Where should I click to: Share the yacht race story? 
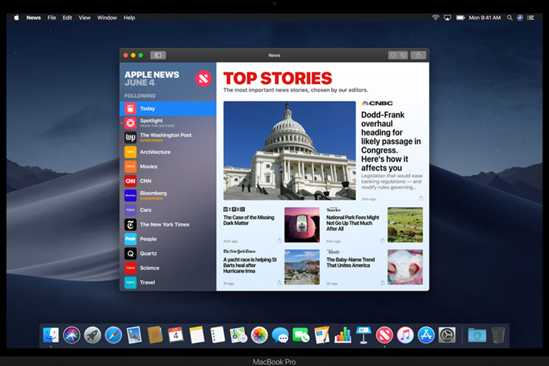click(279, 282)
